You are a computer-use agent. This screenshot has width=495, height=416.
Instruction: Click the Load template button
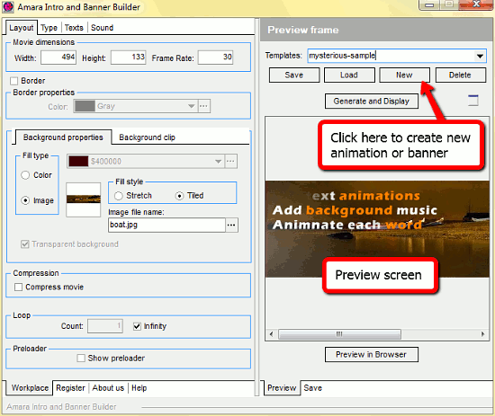[349, 75]
